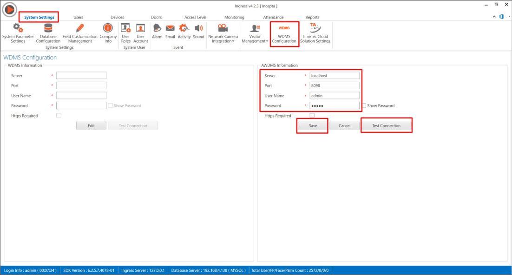Click WDMS Test Connection button
Image resolution: width=512 pixels, height=275 pixels.
(133, 126)
